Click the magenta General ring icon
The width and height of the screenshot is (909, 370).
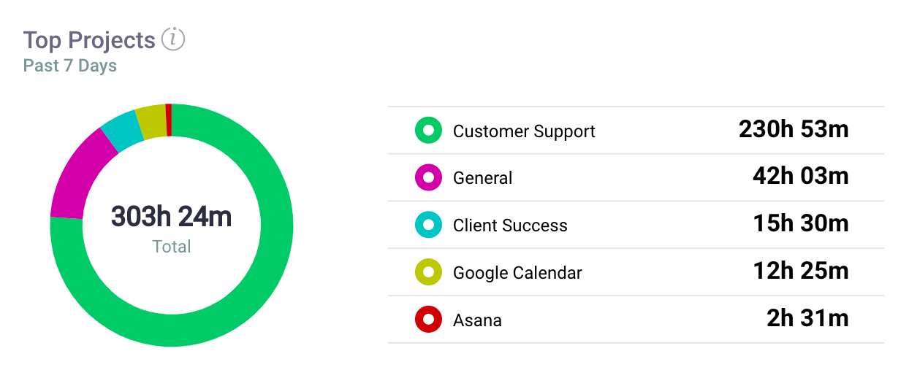(429, 177)
